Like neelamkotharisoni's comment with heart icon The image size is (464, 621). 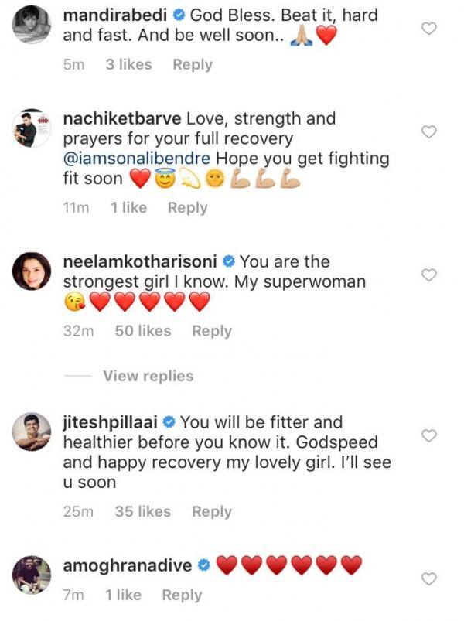click(x=429, y=275)
